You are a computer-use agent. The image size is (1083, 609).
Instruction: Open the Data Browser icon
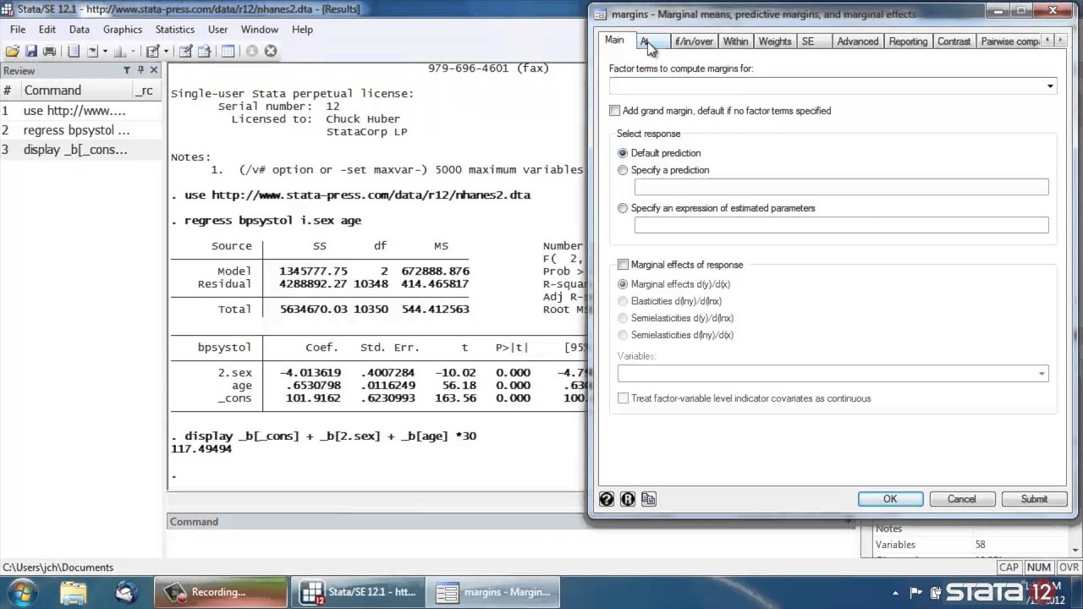click(205, 51)
